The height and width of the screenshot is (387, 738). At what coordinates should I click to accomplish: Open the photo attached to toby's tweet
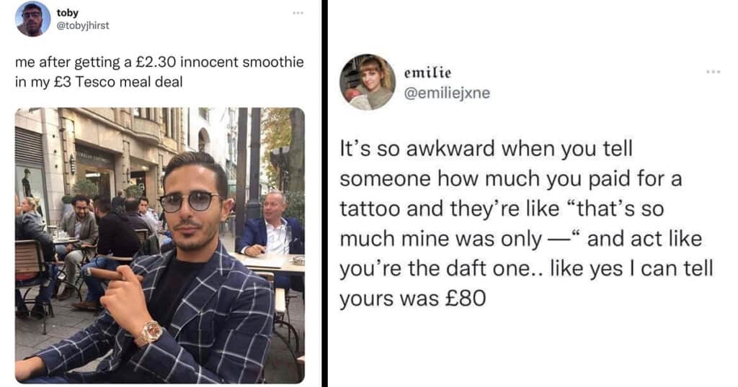[x=160, y=245]
